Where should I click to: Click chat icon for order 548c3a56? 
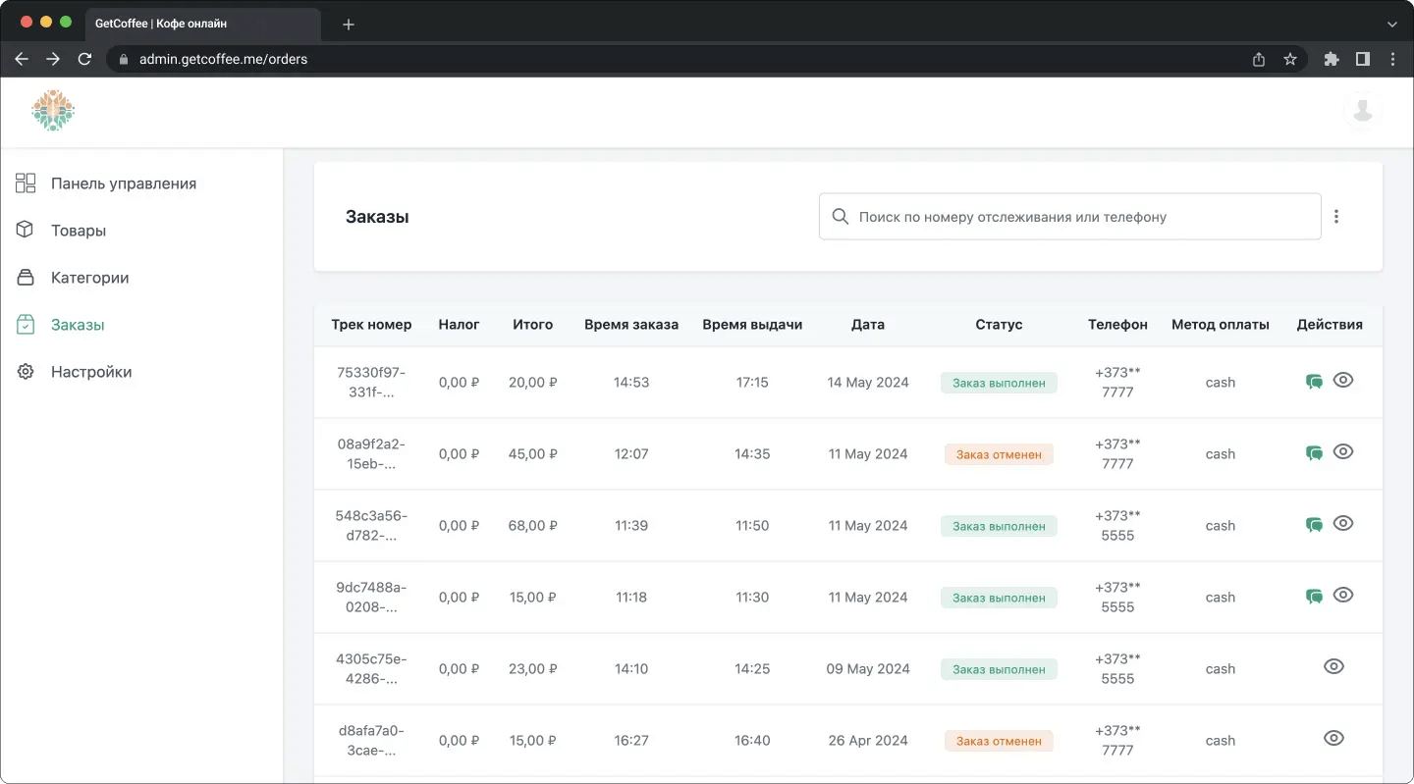(x=1314, y=525)
